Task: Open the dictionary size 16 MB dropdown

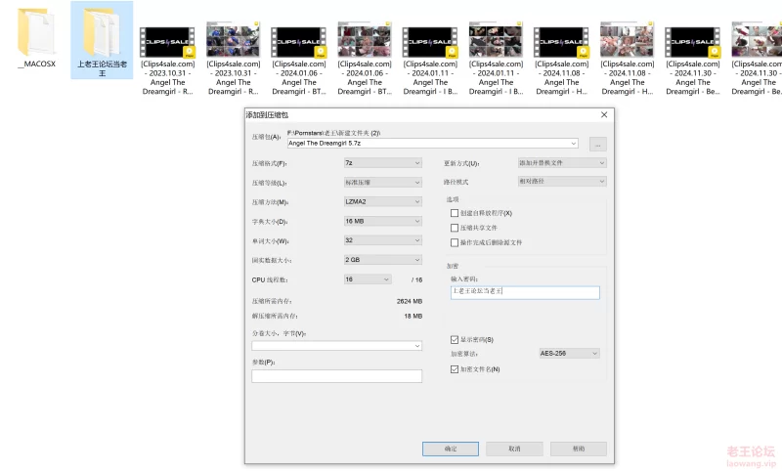Action: (383, 221)
